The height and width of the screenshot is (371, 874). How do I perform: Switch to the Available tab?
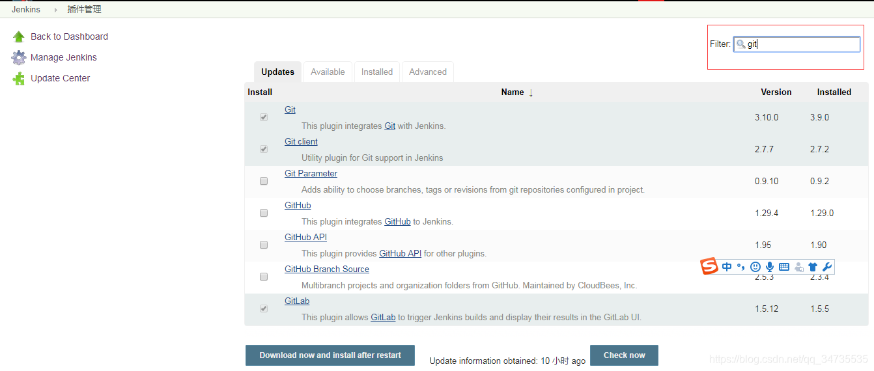(x=328, y=72)
